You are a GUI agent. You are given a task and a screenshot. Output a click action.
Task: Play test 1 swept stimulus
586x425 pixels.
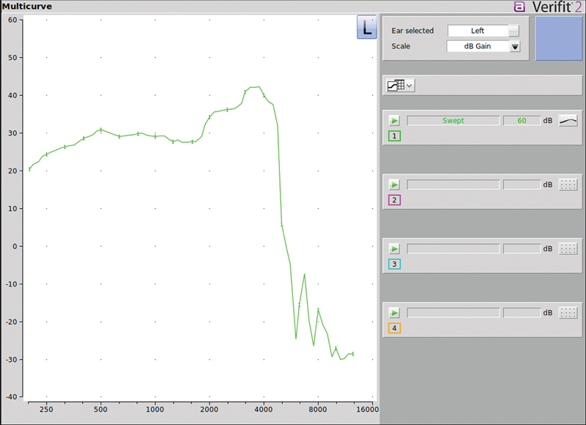click(x=394, y=121)
